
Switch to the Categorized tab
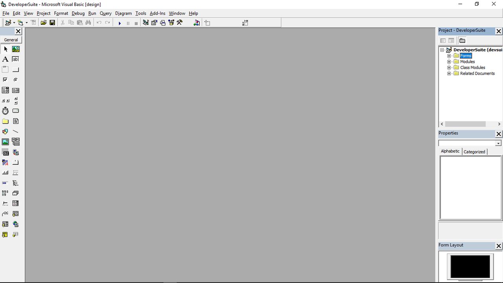[x=474, y=152]
